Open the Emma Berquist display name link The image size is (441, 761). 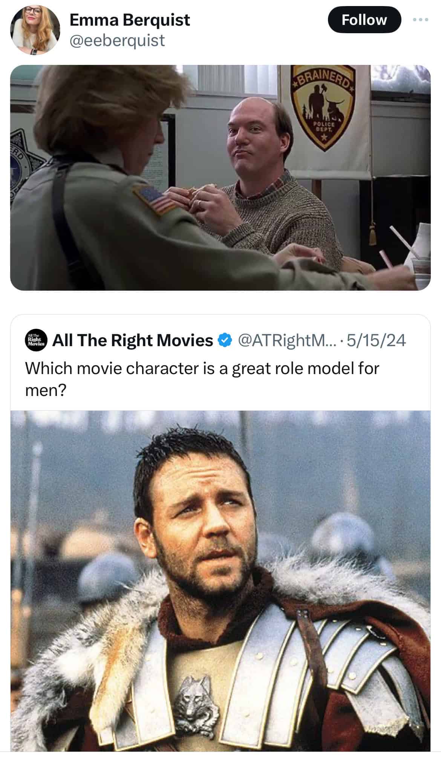tap(130, 20)
